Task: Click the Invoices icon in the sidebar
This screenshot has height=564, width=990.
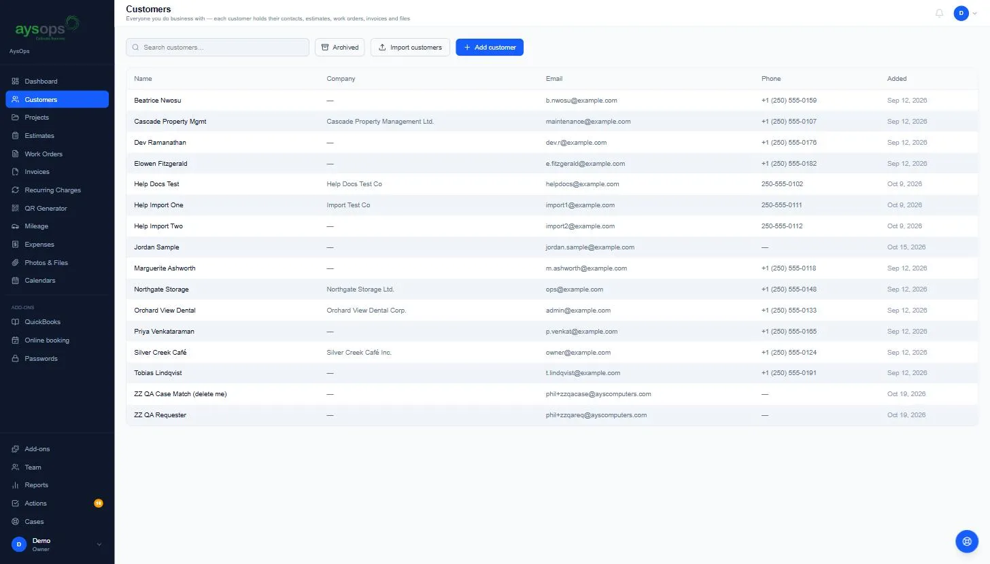Action: pos(16,172)
